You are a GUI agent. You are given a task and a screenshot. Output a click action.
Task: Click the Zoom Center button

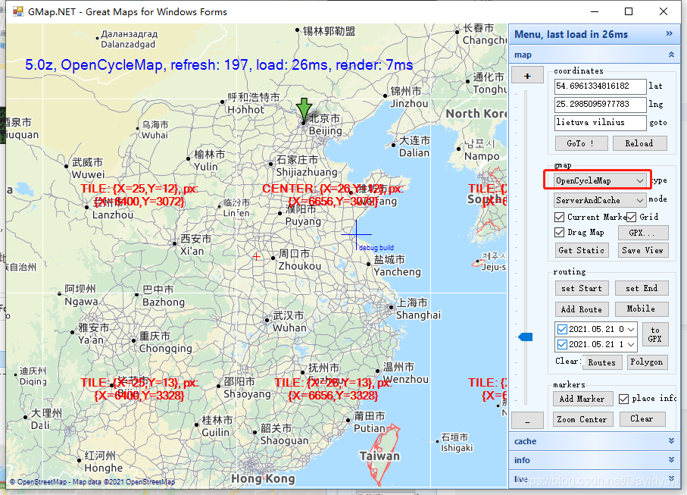coord(582,420)
